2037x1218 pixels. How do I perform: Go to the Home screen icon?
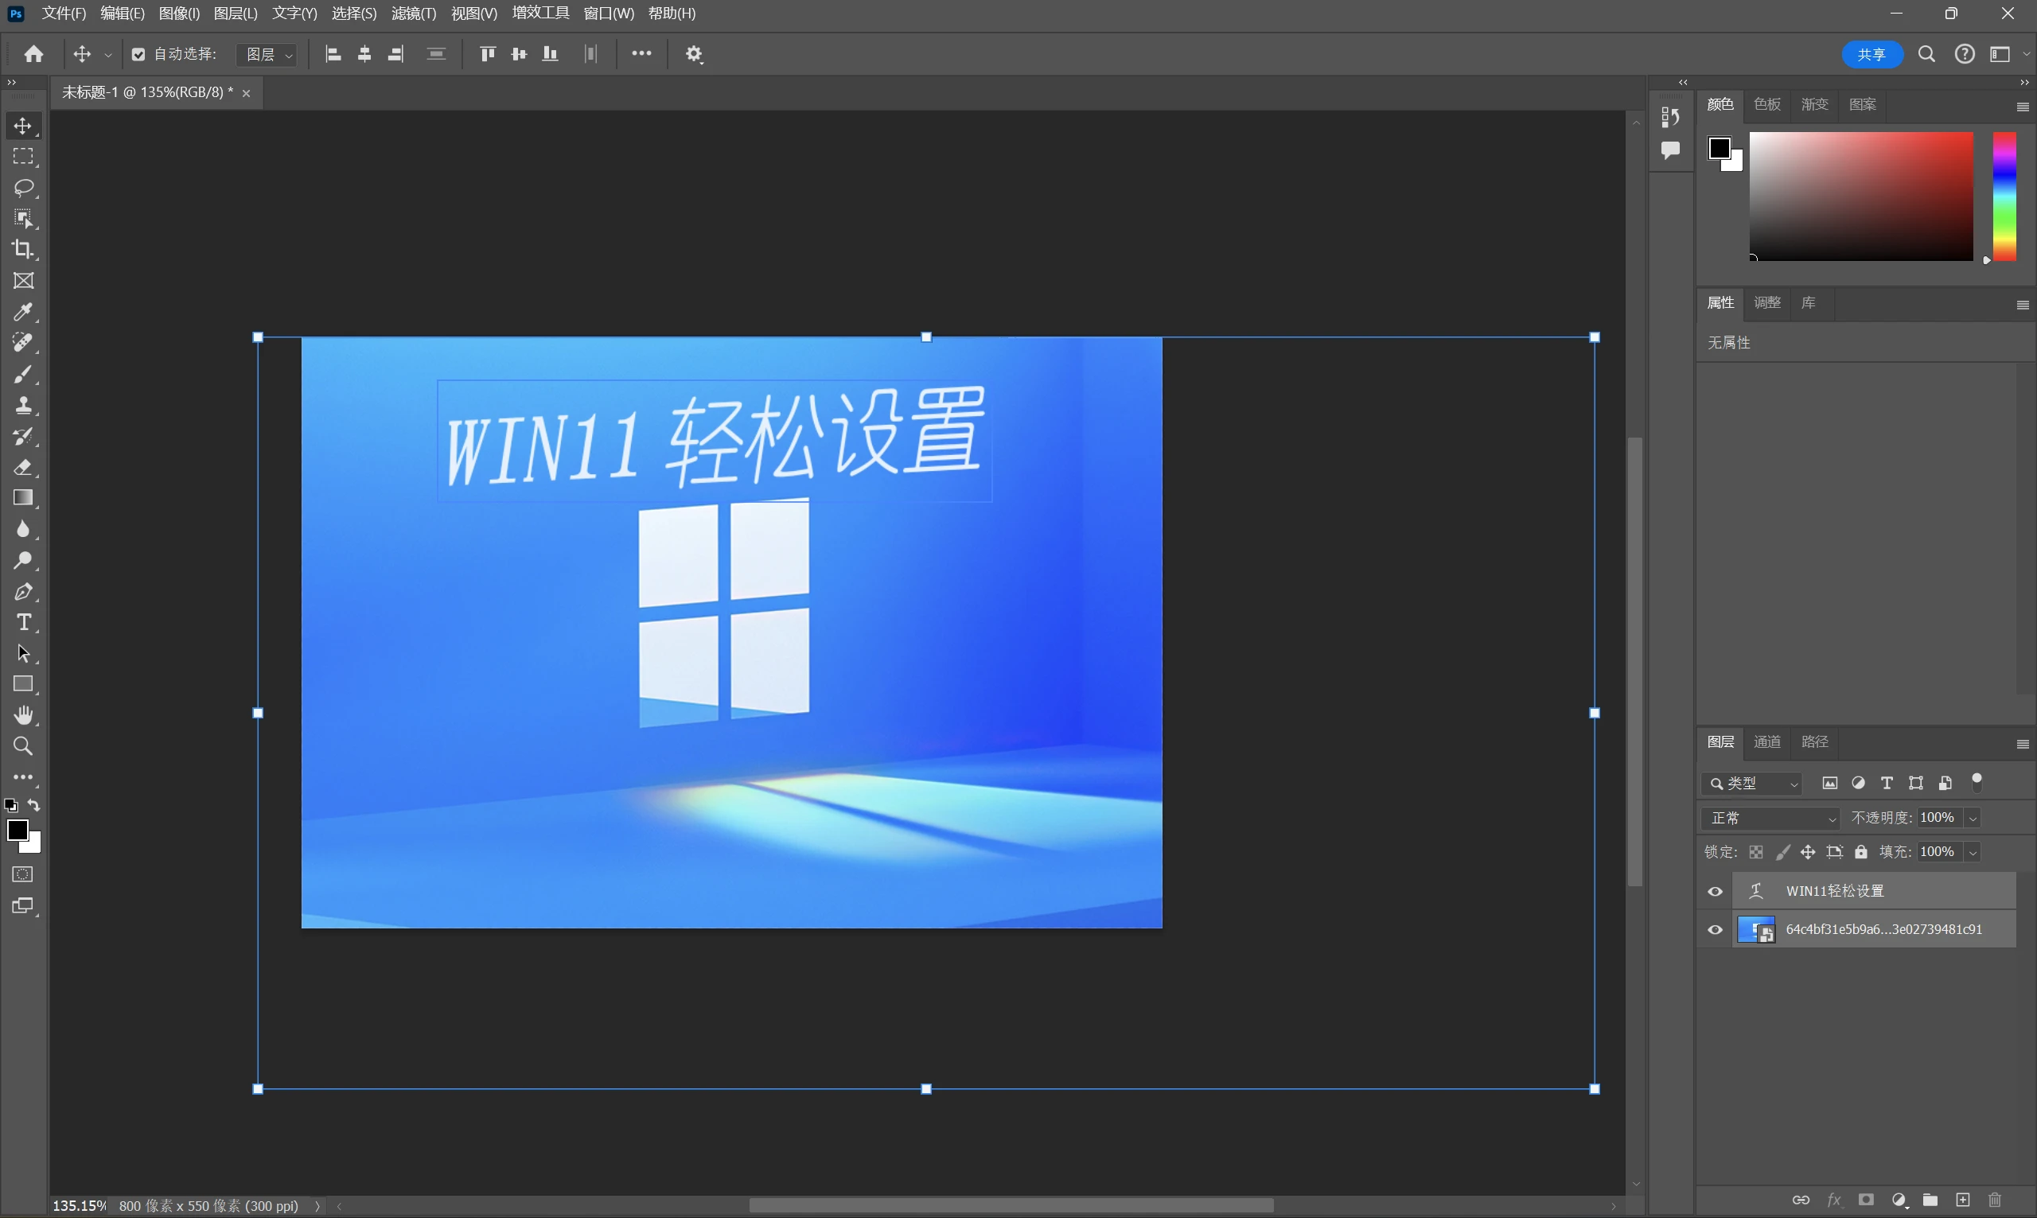[x=33, y=54]
